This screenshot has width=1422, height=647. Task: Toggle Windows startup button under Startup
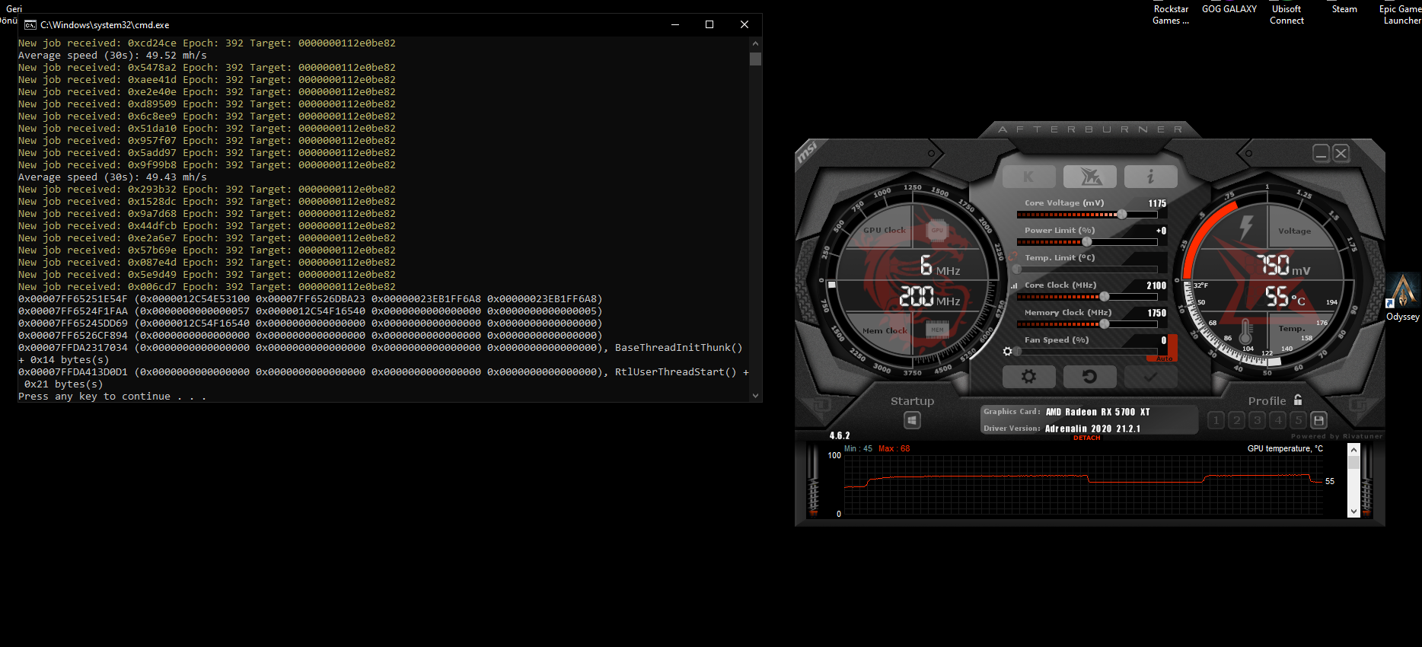click(913, 420)
